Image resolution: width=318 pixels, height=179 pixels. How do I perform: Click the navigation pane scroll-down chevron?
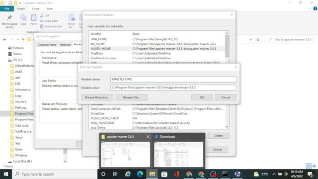pos(65,161)
